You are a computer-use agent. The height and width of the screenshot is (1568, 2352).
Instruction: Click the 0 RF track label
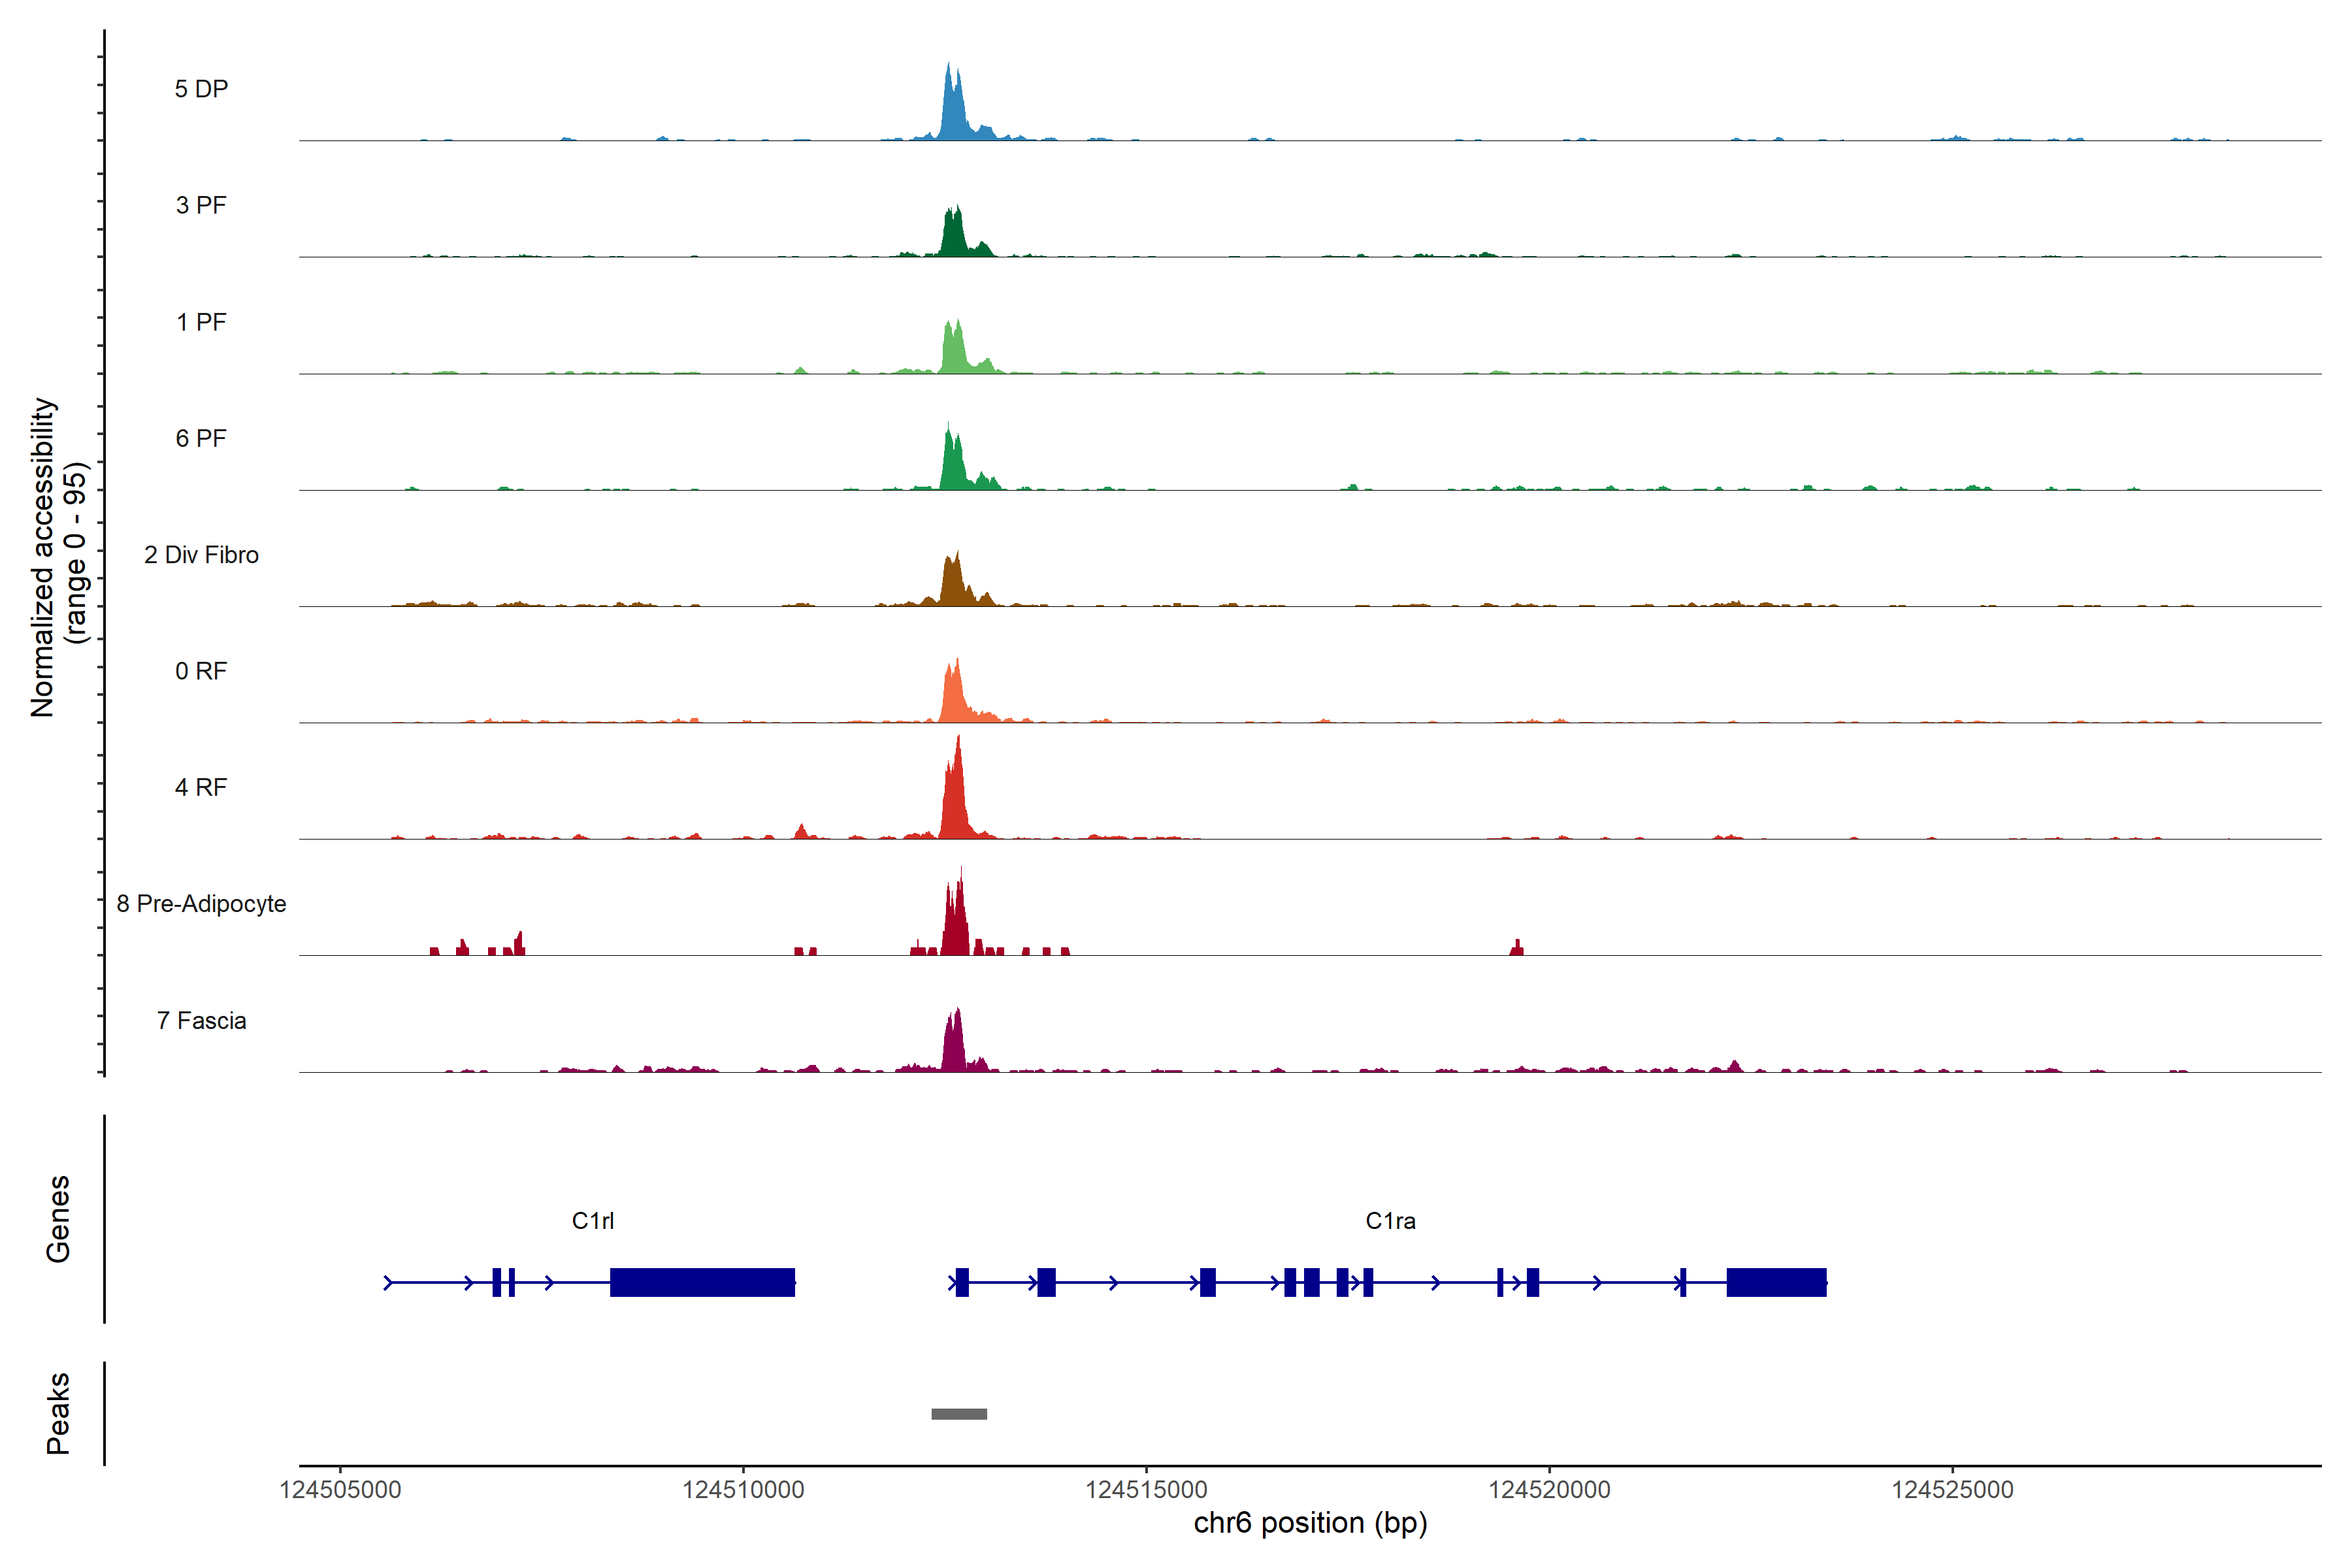pyautogui.click(x=201, y=671)
